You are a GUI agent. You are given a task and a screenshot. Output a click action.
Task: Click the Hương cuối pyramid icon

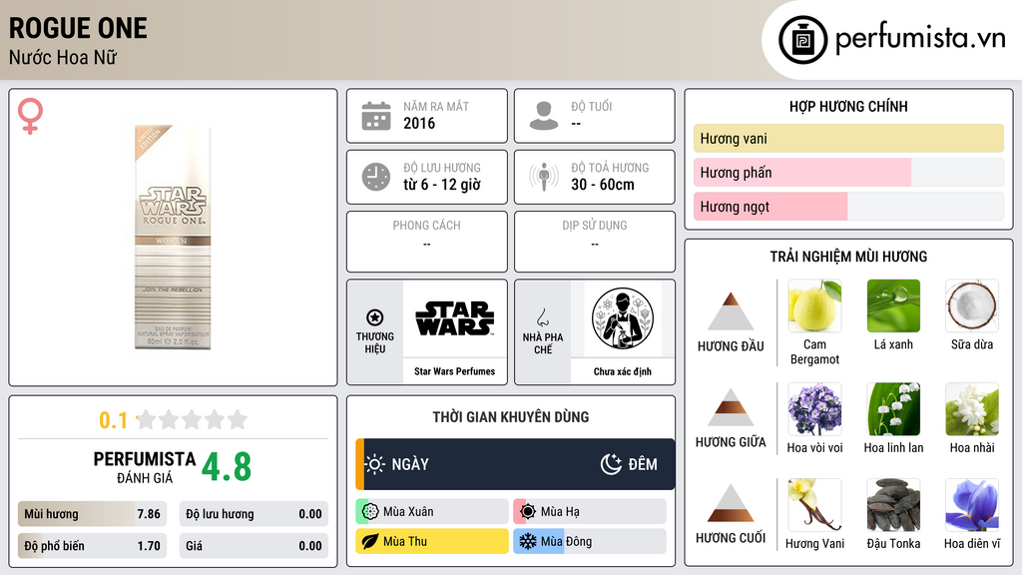pos(731,503)
